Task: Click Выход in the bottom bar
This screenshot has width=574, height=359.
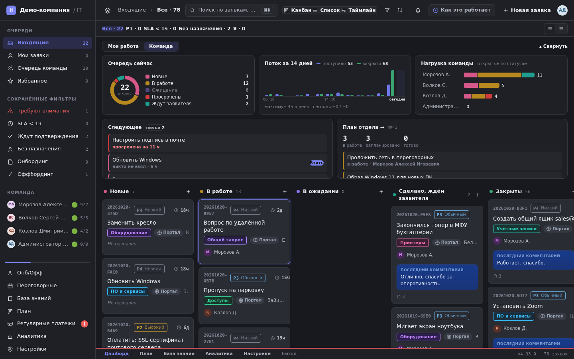Action: click(x=289, y=354)
